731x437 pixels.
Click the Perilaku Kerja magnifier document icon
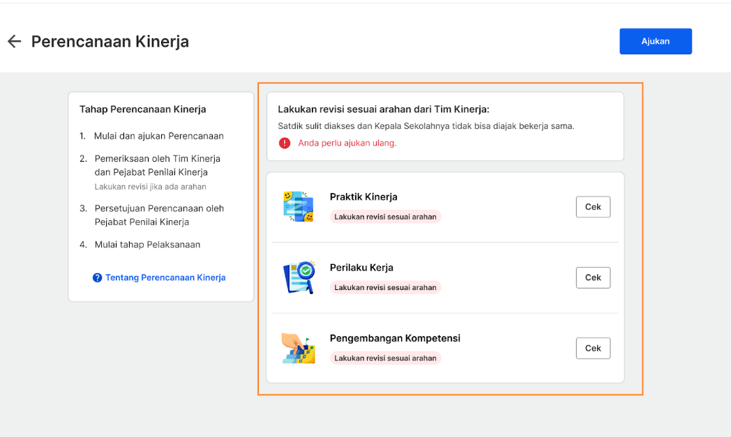click(299, 277)
